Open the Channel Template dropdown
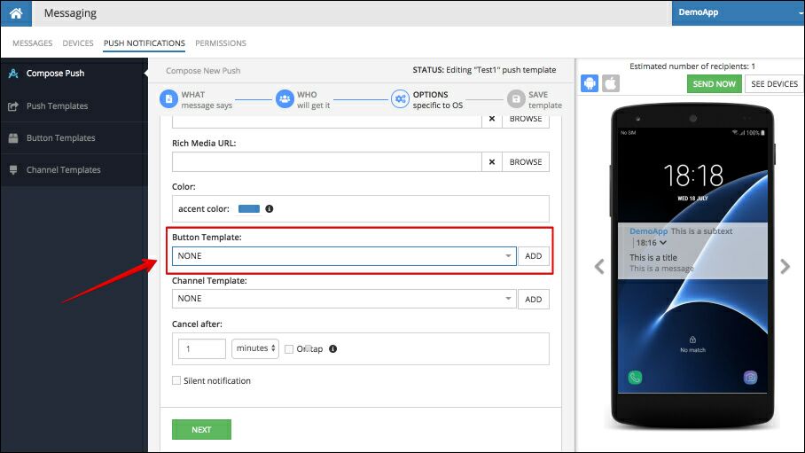 click(x=344, y=299)
